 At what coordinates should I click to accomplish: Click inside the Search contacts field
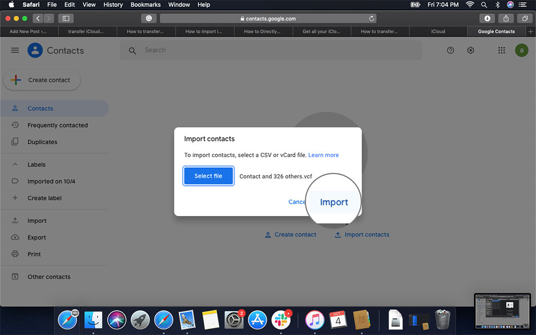(x=214, y=50)
